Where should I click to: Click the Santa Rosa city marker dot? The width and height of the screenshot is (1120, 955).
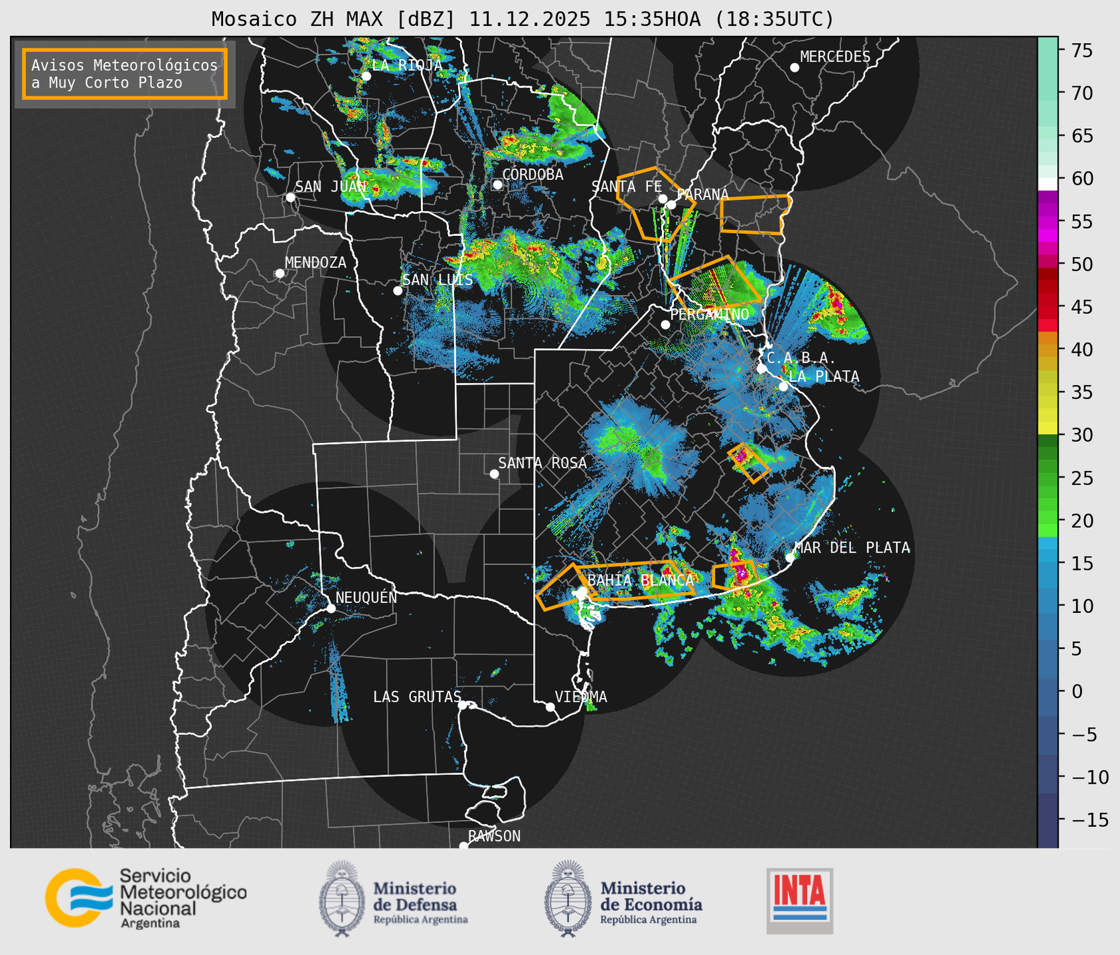[x=494, y=474]
